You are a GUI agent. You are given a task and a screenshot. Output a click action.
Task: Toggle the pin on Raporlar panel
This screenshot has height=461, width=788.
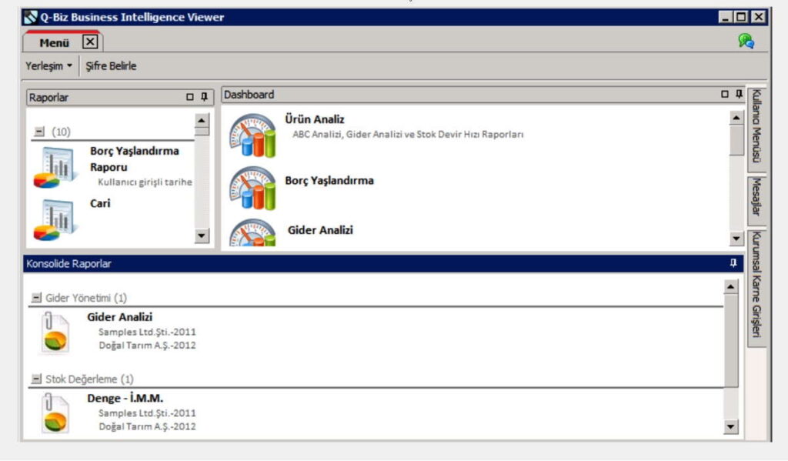coord(204,97)
